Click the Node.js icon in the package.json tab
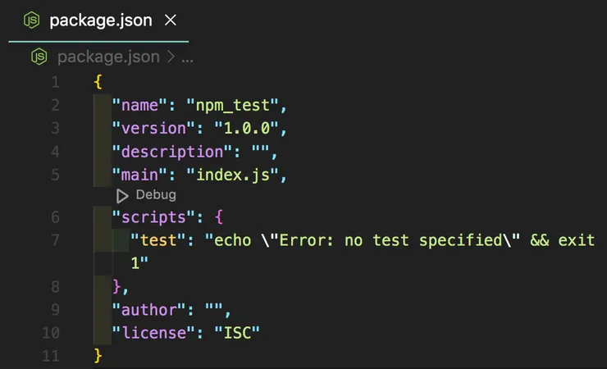Image resolution: width=607 pixels, height=369 pixels. pos(29,20)
